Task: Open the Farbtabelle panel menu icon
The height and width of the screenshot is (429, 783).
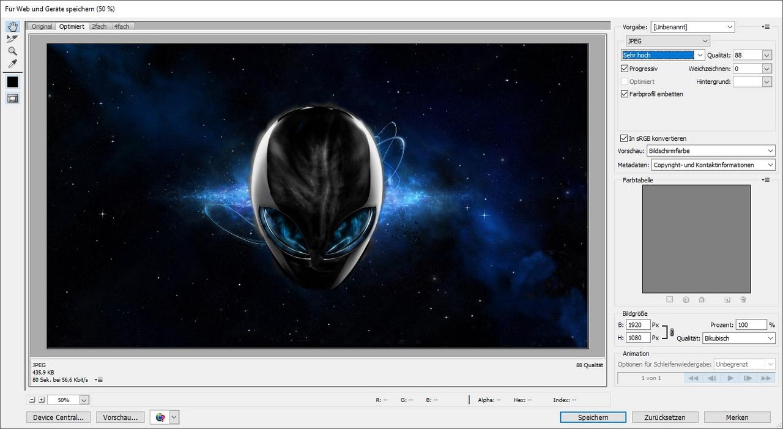Action: click(765, 180)
